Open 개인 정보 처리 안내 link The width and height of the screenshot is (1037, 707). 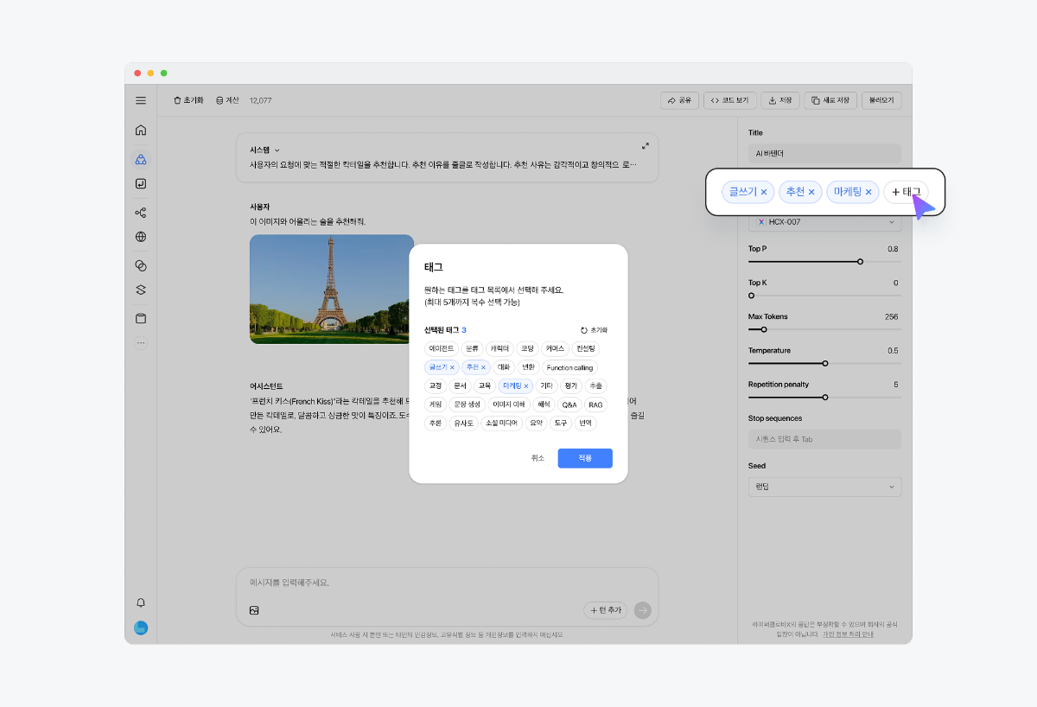tap(848, 634)
